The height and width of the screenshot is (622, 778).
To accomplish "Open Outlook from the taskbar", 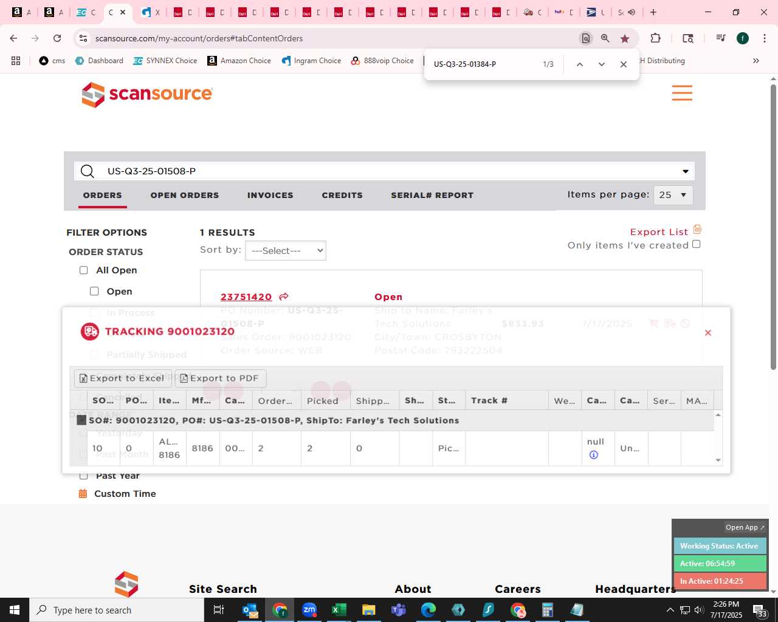I will pos(250,610).
